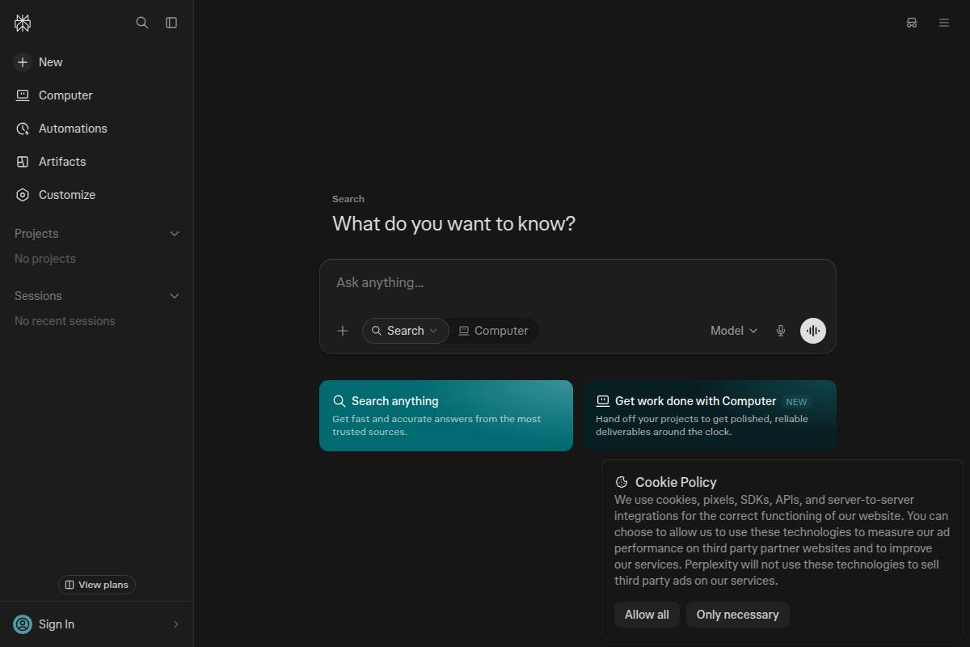
Task: Collapse sidebar with the panel icon
Action: tap(171, 23)
